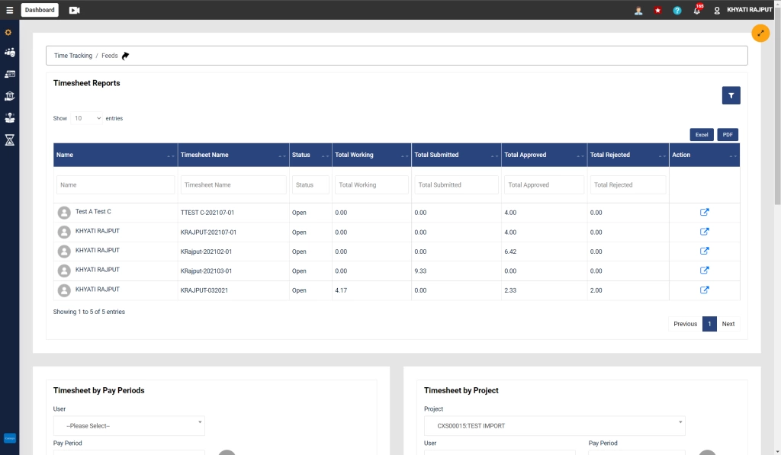Sort by Status column
Image resolution: width=781 pixels, height=455 pixels.
pyautogui.click(x=311, y=155)
